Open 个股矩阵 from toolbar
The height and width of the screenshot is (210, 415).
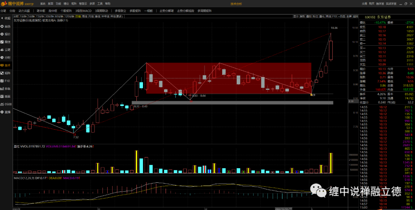tap(66, 11)
